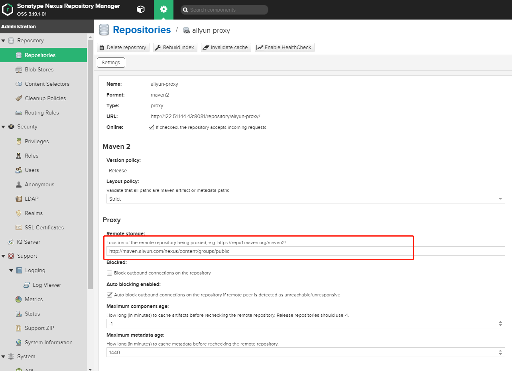Image resolution: width=512 pixels, height=371 pixels.
Task: Collapse the Security tree section
Action: pyautogui.click(x=3, y=127)
